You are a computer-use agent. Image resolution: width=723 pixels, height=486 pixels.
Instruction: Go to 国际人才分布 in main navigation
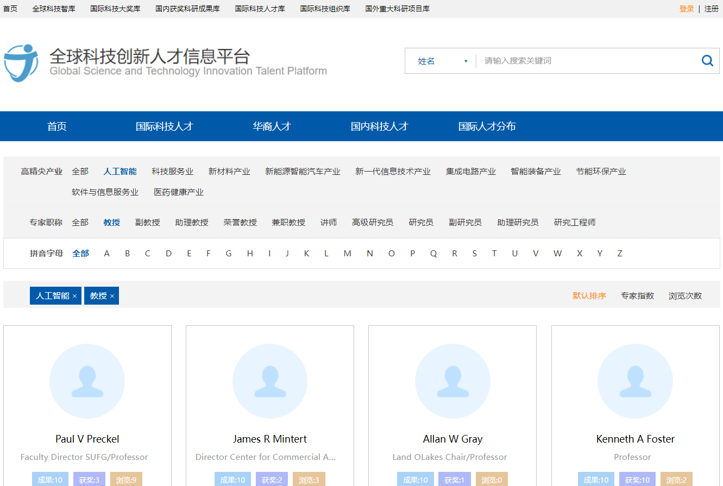[487, 127]
